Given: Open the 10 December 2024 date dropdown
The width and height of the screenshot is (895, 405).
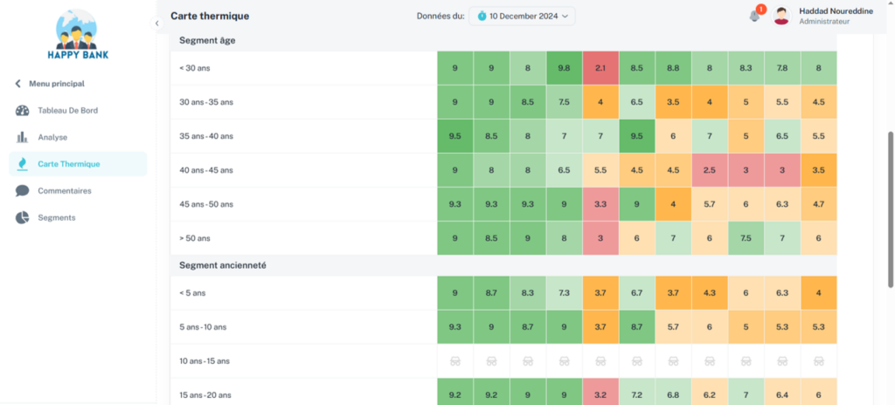Looking at the screenshot, I should [x=522, y=16].
